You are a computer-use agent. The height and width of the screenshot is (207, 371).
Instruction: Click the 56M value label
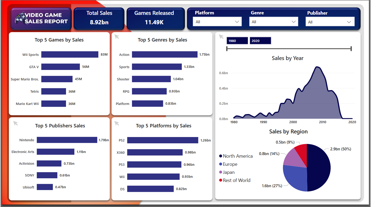tap(86, 67)
